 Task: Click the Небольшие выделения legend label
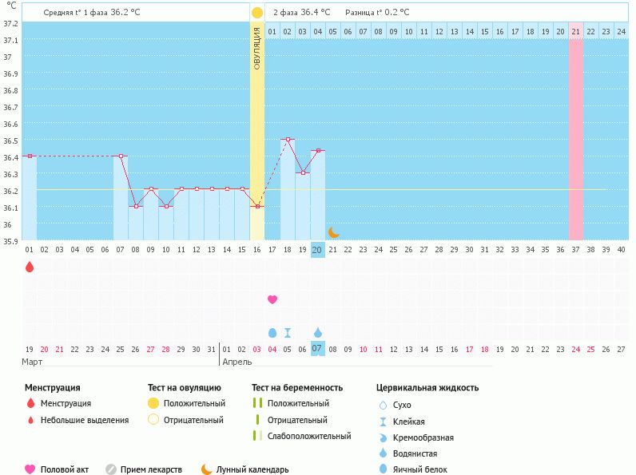(84, 420)
